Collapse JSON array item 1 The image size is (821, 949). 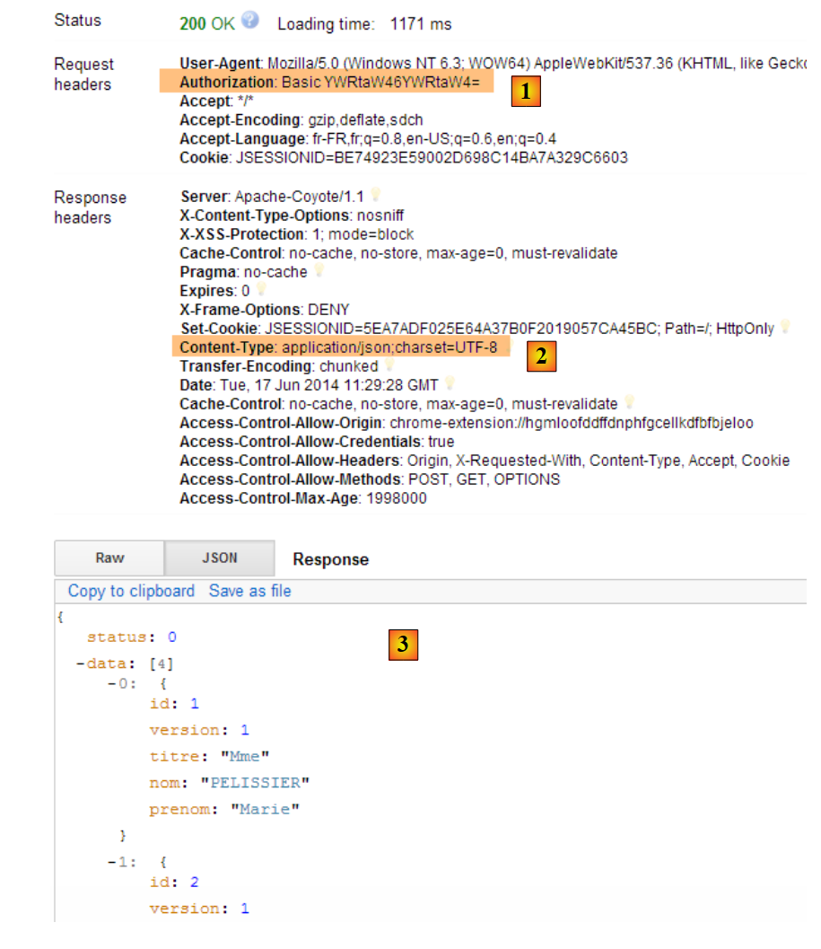pyautogui.click(x=111, y=860)
